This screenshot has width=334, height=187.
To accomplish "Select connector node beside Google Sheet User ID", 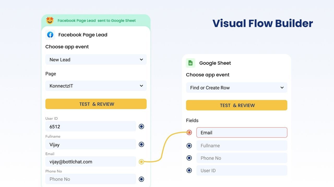I will (x=189, y=170).
